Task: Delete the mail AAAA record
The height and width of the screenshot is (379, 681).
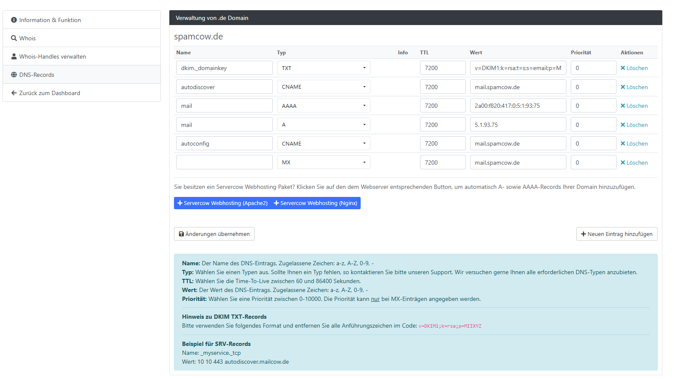Action: tap(634, 106)
